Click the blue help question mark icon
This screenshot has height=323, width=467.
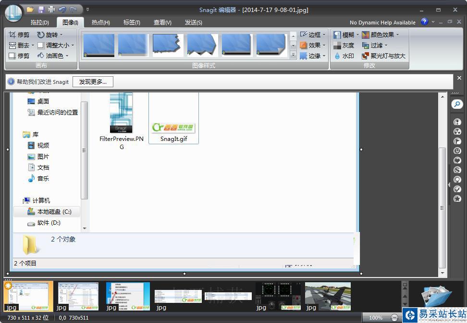pyautogui.click(x=424, y=22)
